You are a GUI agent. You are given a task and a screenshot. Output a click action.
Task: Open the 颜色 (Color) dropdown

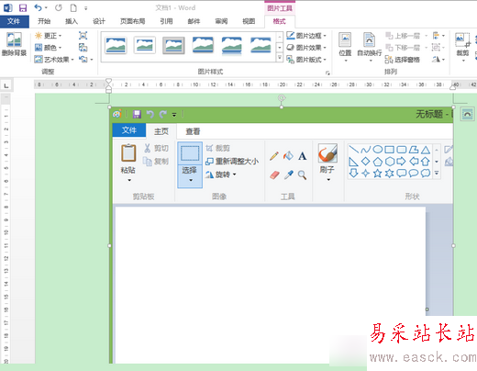pyautogui.click(x=49, y=48)
